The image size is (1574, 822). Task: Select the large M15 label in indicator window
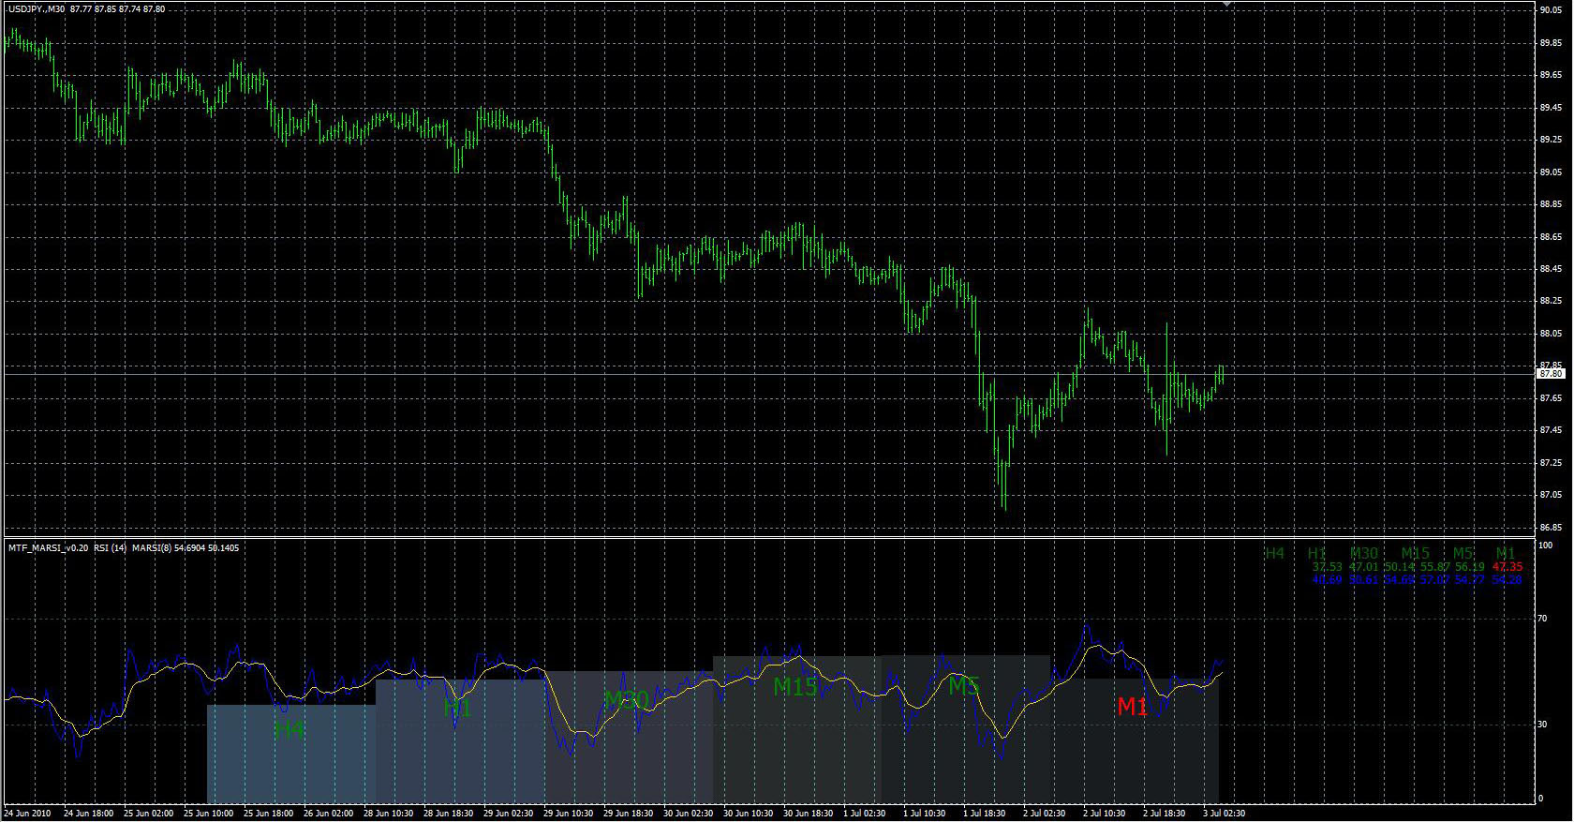coord(794,687)
